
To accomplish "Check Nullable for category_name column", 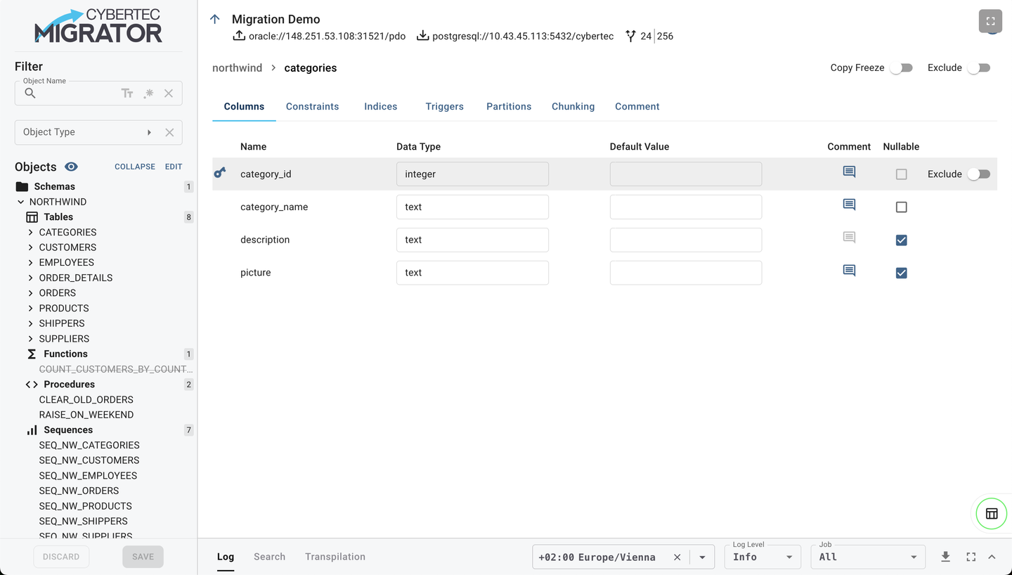I will (x=901, y=207).
